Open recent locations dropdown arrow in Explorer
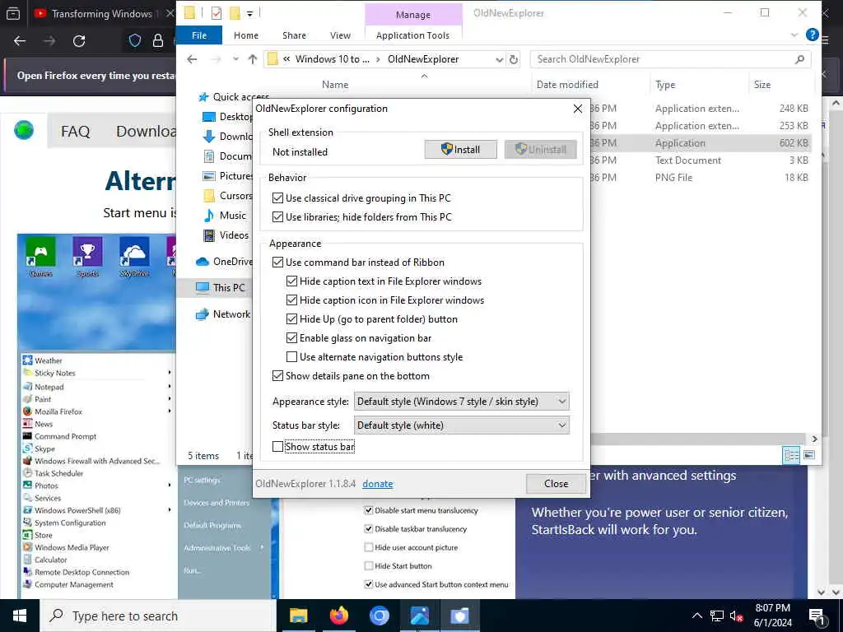The image size is (843, 632). 235,59
